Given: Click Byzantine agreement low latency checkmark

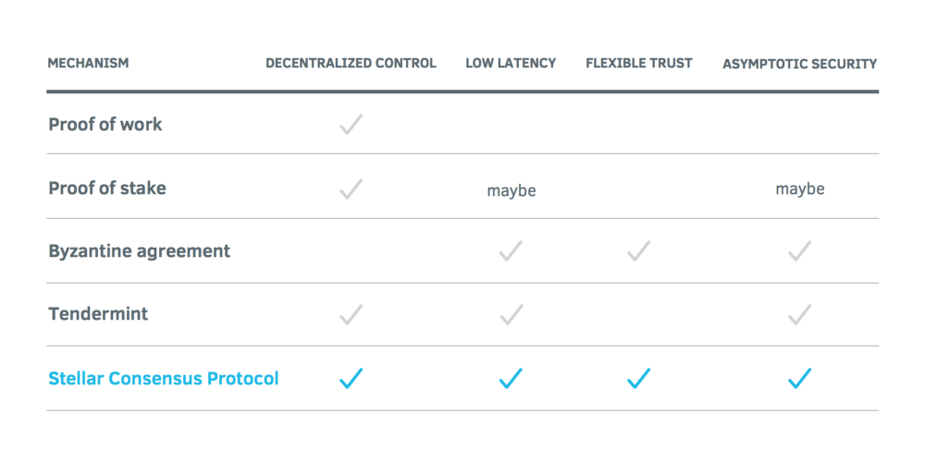Looking at the screenshot, I should tap(511, 250).
